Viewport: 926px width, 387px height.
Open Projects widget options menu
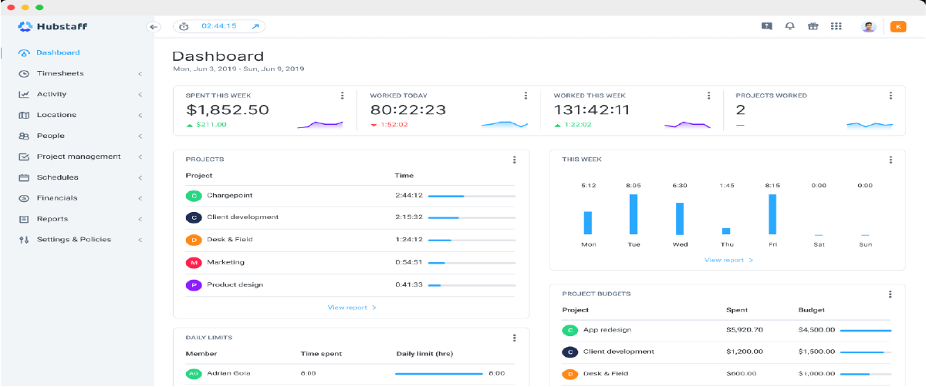click(514, 160)
